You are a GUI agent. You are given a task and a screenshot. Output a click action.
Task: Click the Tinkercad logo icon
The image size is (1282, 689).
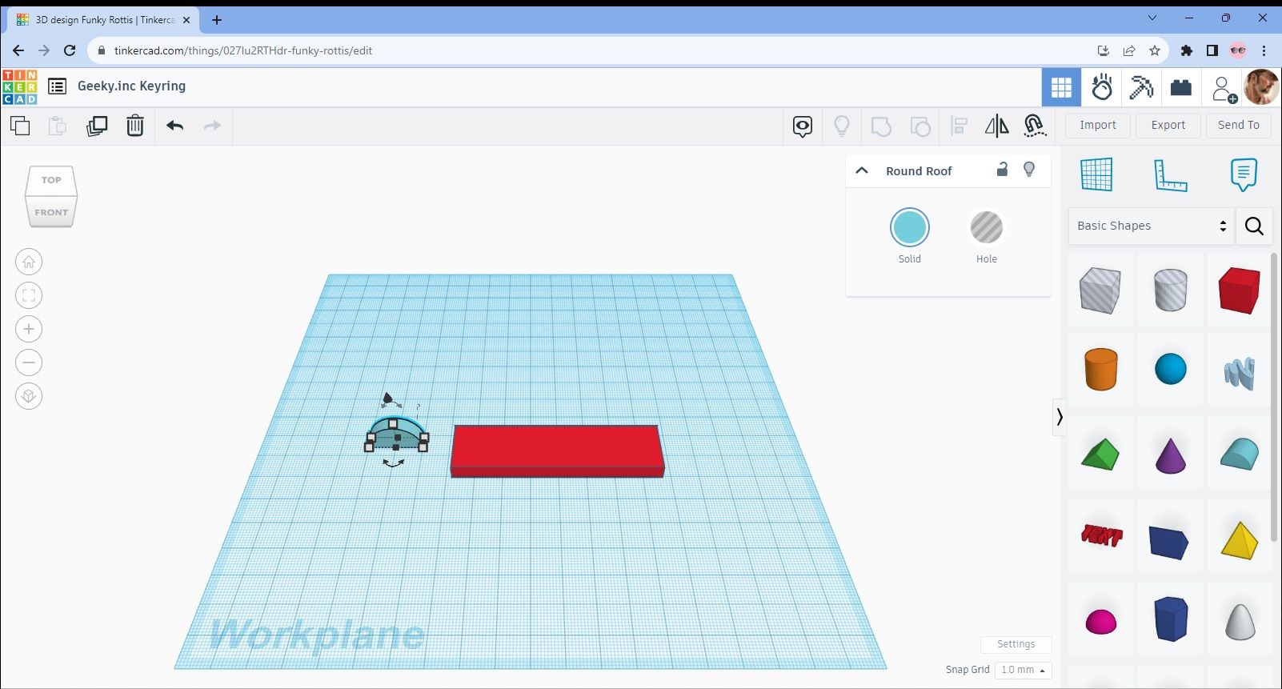point(19,86)
